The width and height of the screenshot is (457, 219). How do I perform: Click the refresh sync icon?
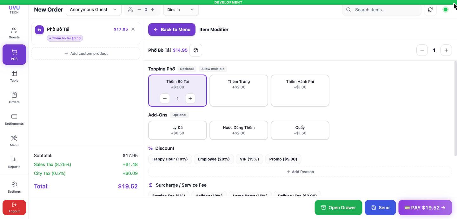[x=430, y=10]
